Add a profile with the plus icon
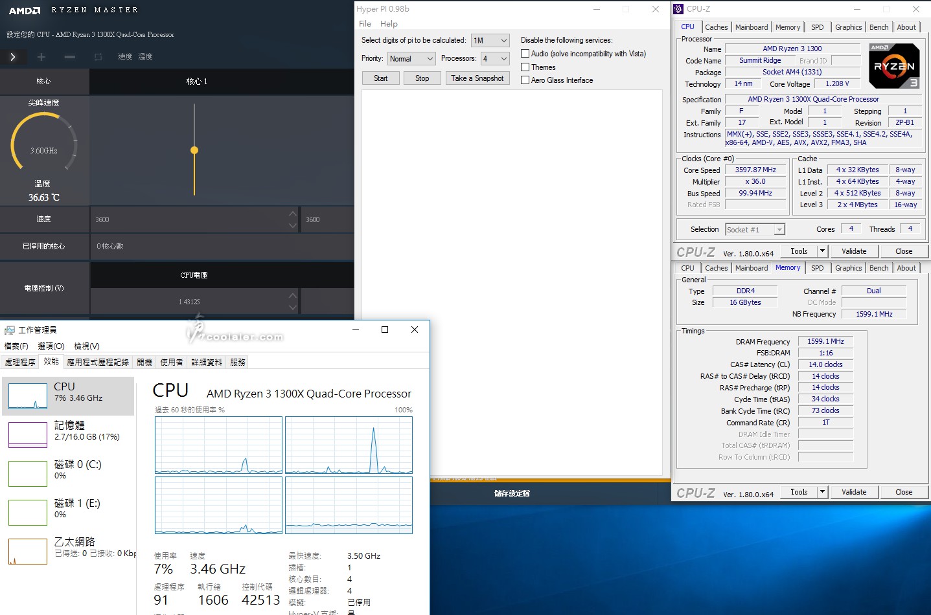Image resolution: width=931 pixels, height=615 pixels. 41,57
